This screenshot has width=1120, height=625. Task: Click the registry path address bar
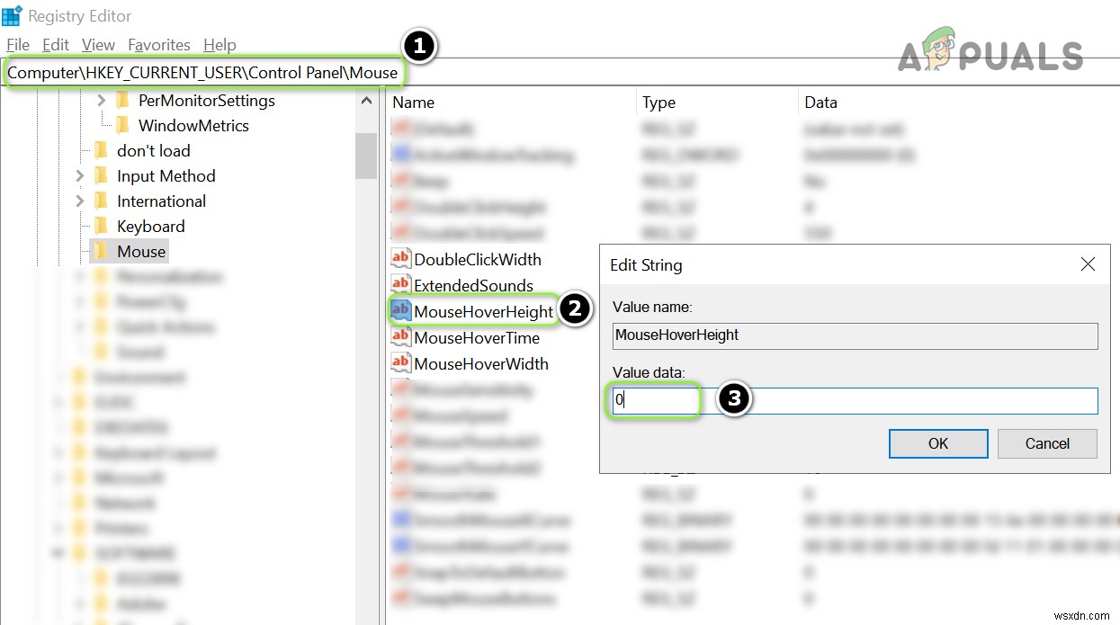click(x=560, y=73)
